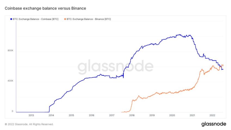Screen dimensions: 231x130
Task: Toggle the Binance exchange balance legend label
Action: pos(89,19)
